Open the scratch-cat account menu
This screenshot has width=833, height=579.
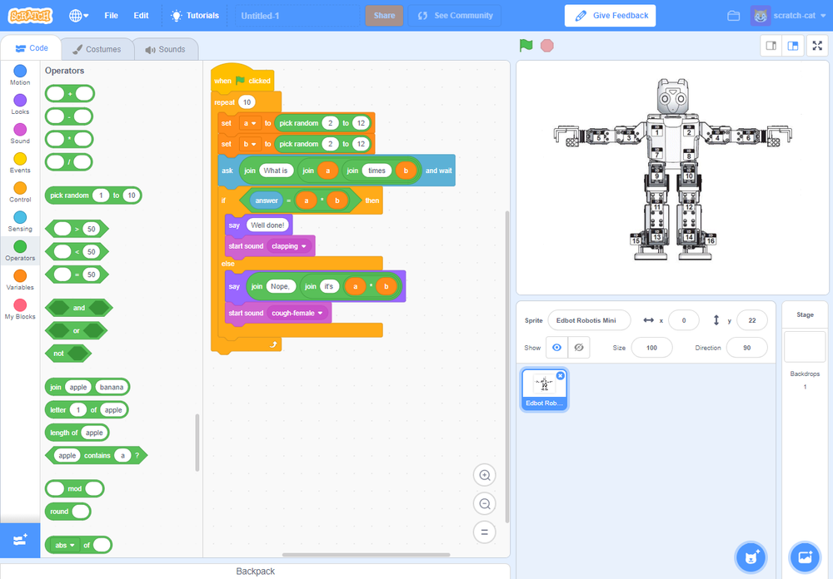[789, 14]
